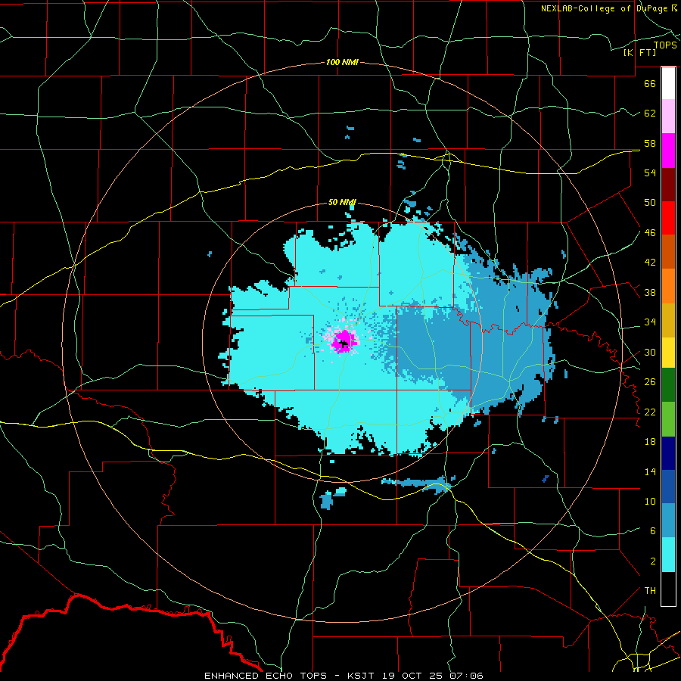Click the light orange legend swatch

click(x=668, y=286)
